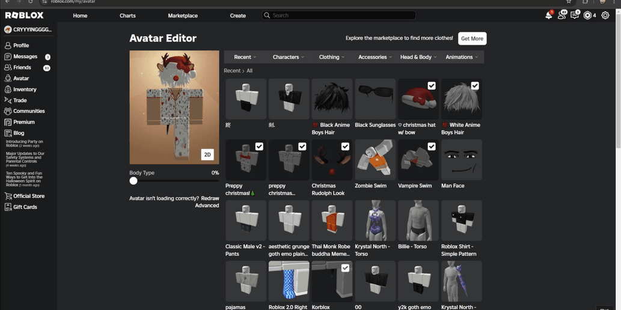Click the Get More button

click(472, 38)
